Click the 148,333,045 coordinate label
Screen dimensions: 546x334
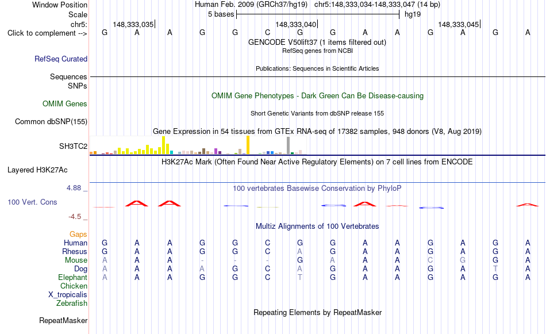click(x=458, y=24)
